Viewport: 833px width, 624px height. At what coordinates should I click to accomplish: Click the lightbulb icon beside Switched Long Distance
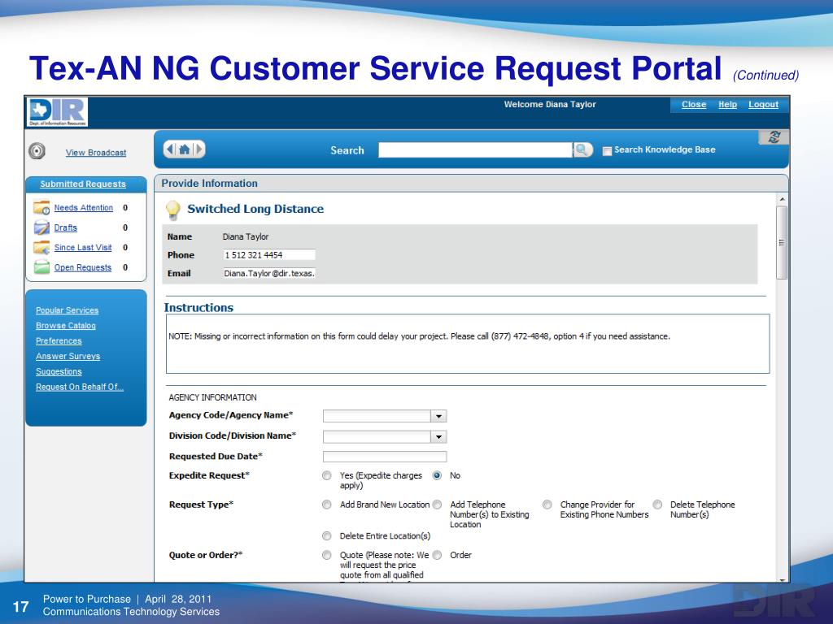point(173,210)
